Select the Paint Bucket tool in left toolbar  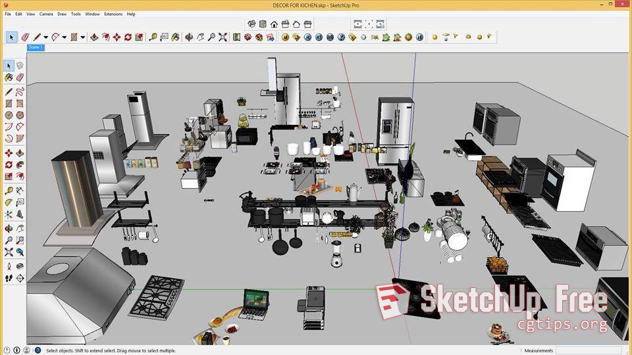tap(9, 78)
